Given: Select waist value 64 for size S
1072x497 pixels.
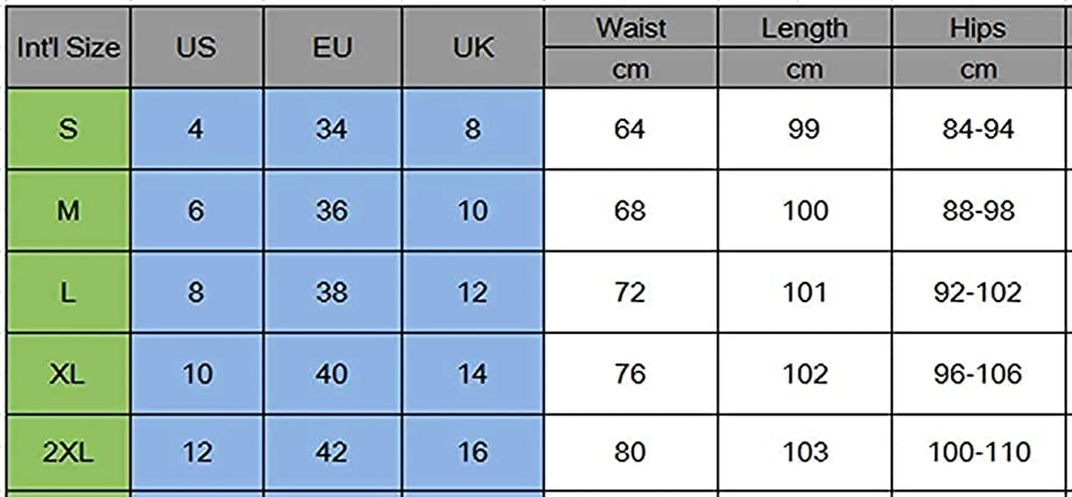Looking at the screenshot, I should [631, 129].
